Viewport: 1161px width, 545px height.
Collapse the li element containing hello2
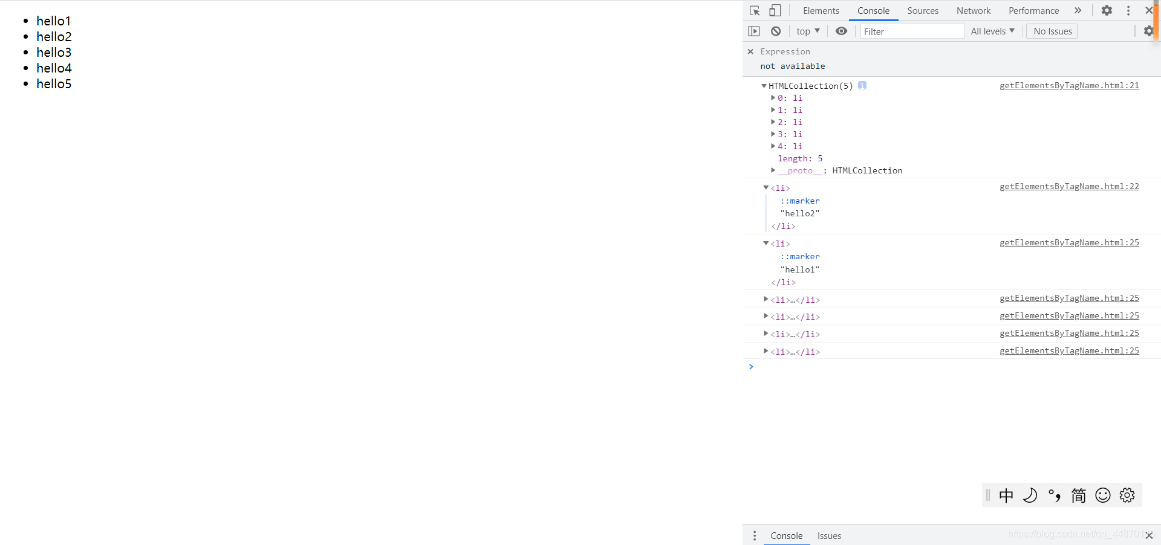click(x=766, y=187)
